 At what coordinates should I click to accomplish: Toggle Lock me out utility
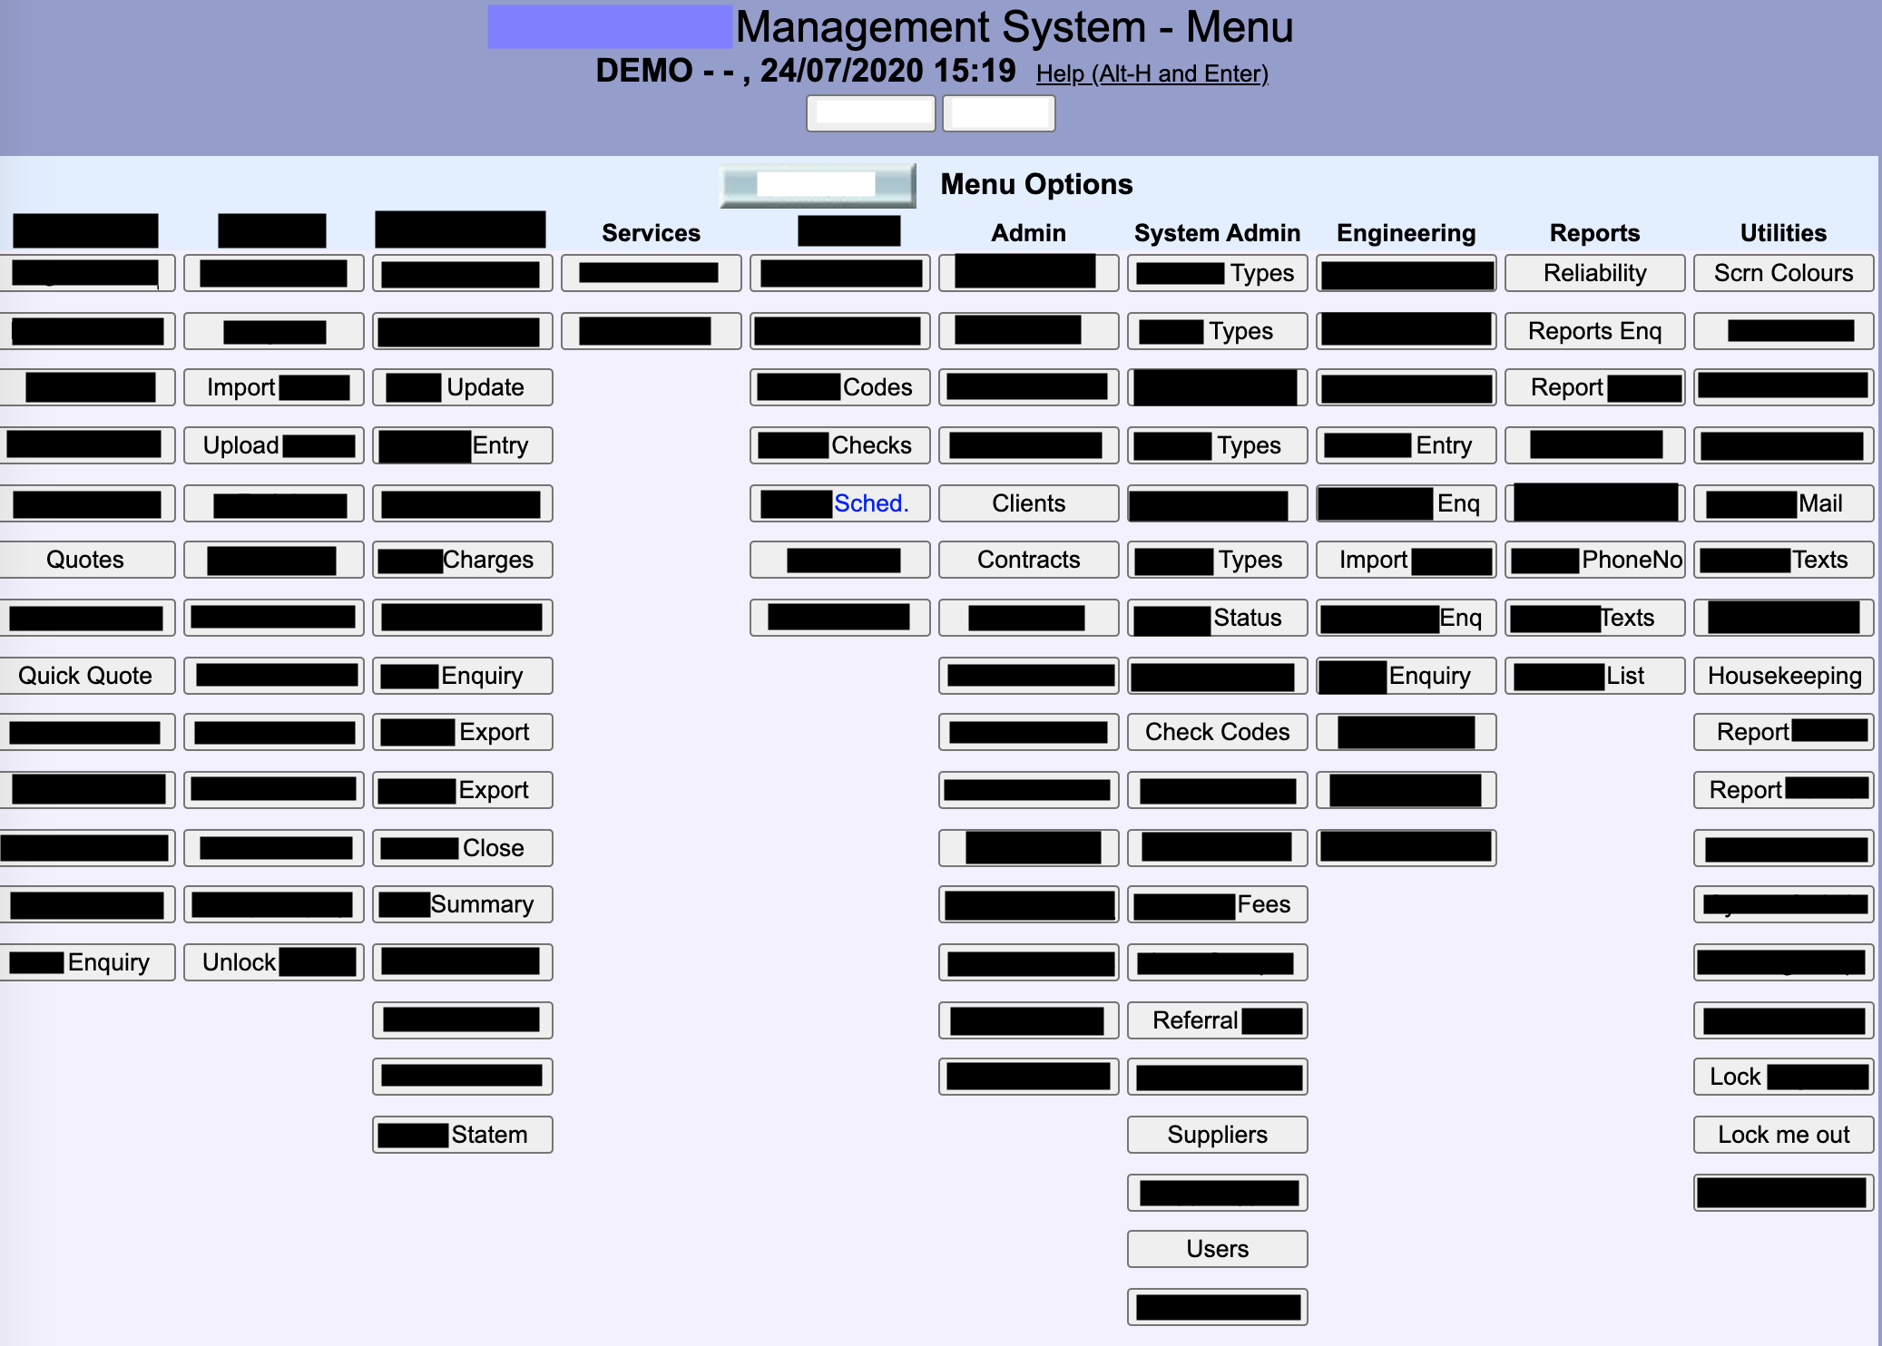click(1781, 1134)
